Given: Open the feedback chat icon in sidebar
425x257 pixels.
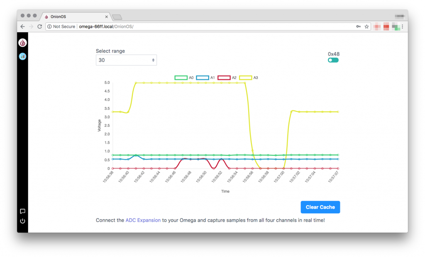Looking at the screenshot, I should click(22, 211).
